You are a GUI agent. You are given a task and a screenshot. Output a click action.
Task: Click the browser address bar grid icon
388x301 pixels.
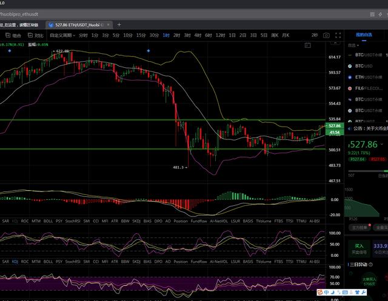(372, 15)
